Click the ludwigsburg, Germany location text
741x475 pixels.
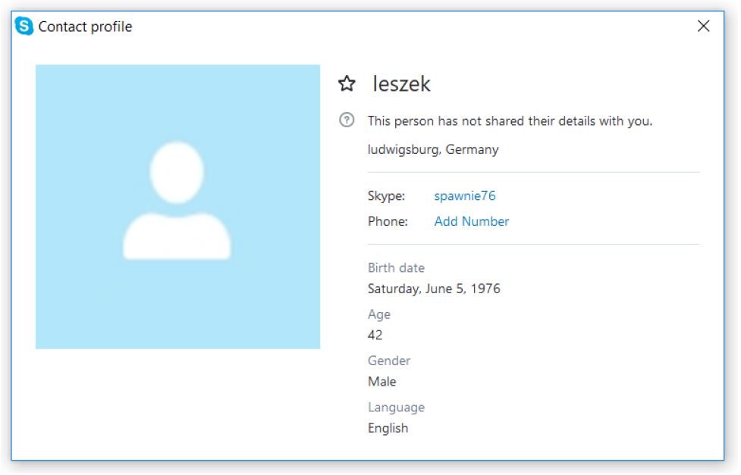pos(432,149)
